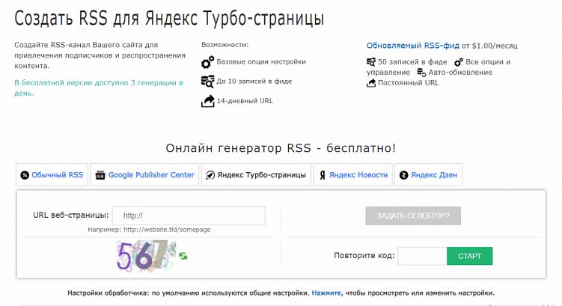Open the Яндекс Новости tab
The image size is (562, 306).
click(352, 175)
